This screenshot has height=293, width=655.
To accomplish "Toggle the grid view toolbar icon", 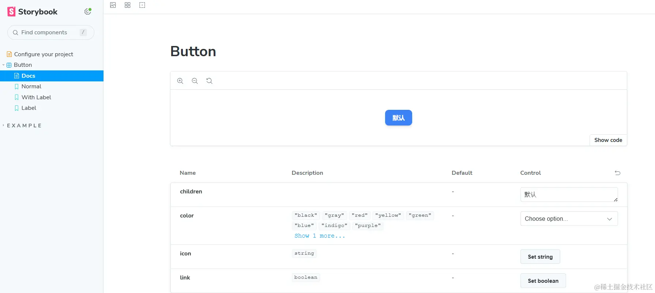I will 128,5.
